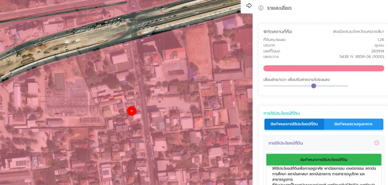The image size is (388, 185).
Task: Click the purple transparency slider handle
Action: [x=314, y=86]
